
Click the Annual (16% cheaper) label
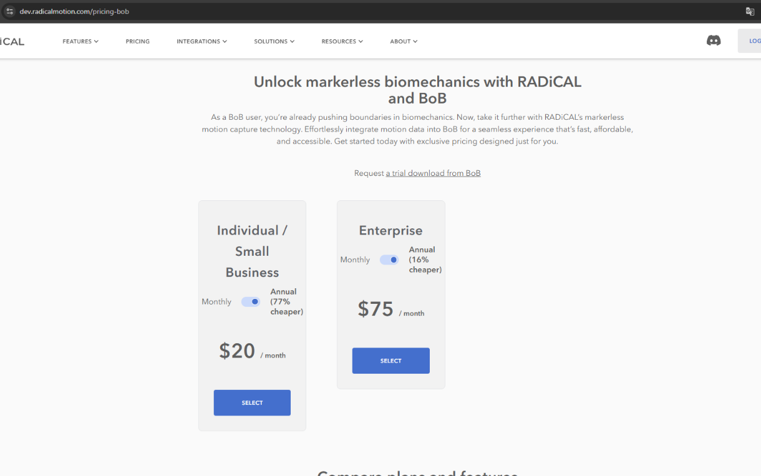425,260
